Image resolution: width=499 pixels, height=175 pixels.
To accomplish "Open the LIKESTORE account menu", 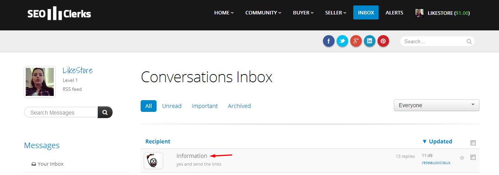I will point(448,13).
